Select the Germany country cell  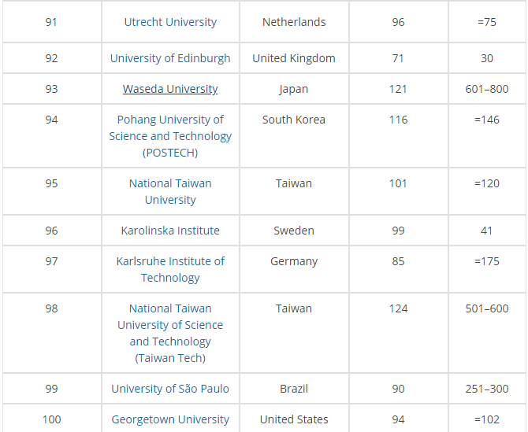294,261
